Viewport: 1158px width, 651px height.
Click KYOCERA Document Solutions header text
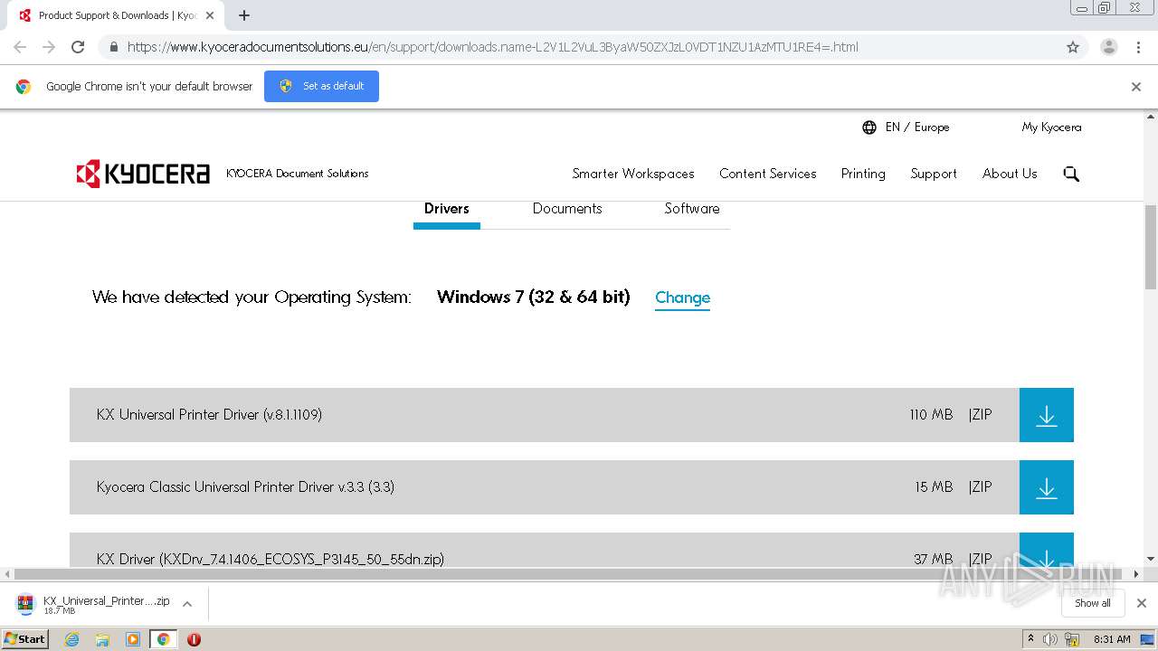[x=298, y=174]
